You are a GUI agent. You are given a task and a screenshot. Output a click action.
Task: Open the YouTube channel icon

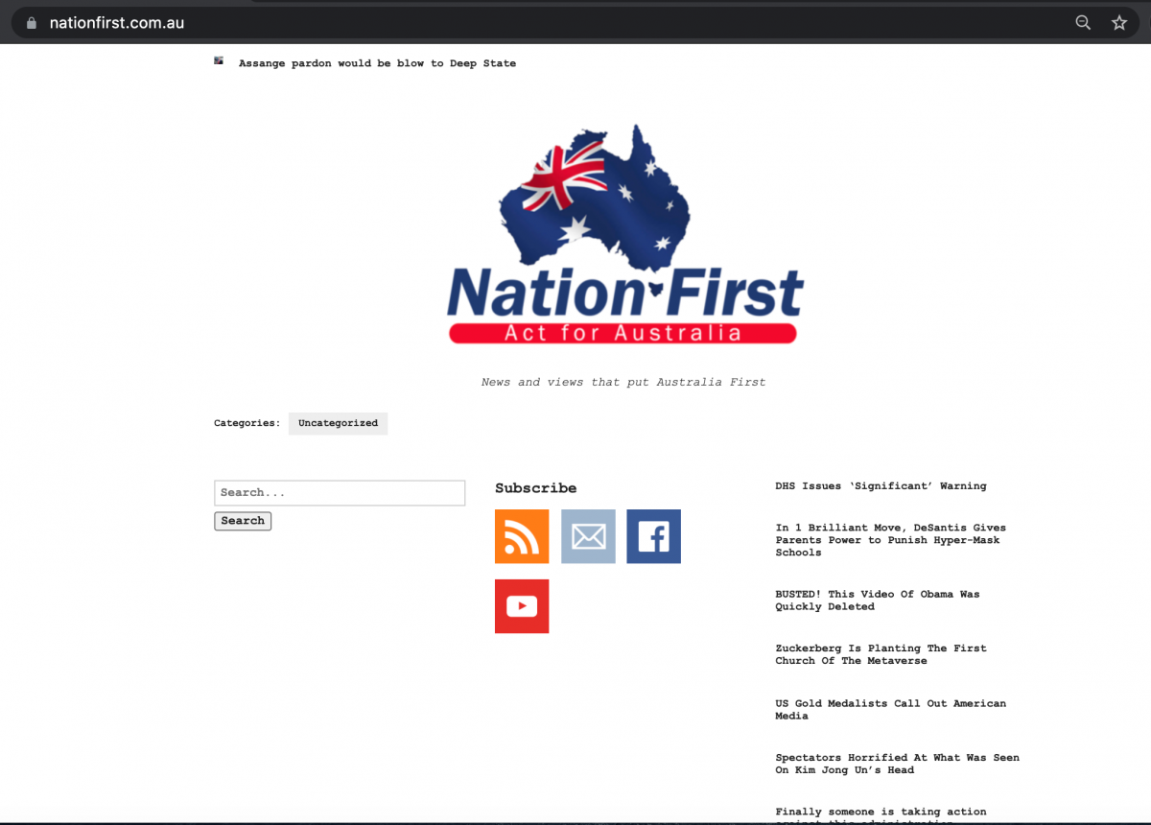pos(522,606)
